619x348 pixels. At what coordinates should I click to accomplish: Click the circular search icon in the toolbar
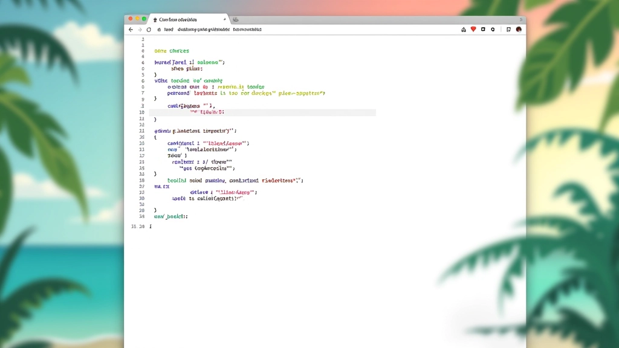pyautogui.click(x=493, y=29)
